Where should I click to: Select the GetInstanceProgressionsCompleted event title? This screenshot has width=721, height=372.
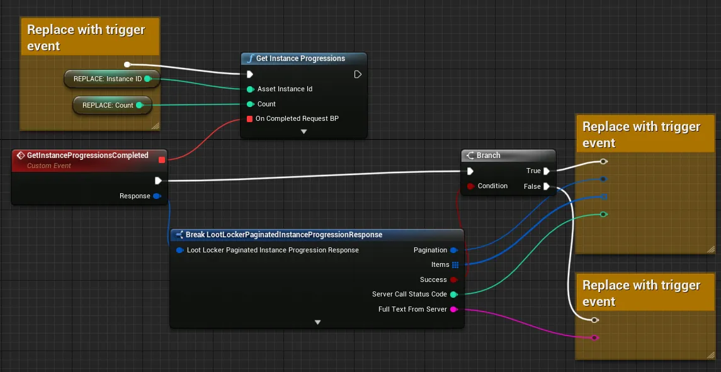coord(88,155)
